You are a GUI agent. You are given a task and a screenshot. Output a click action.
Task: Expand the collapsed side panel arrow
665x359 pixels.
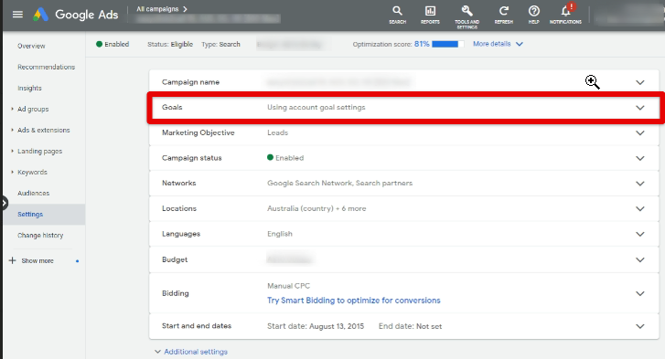click(4, 203)
